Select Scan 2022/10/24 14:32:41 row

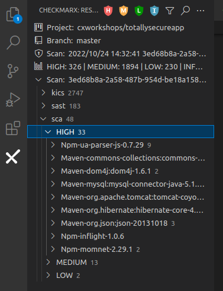click(121, 53)
